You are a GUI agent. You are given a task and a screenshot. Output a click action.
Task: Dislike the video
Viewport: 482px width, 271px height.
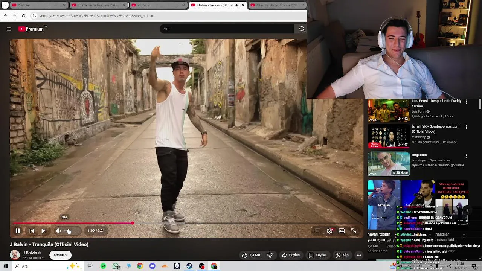pos(270,255)
